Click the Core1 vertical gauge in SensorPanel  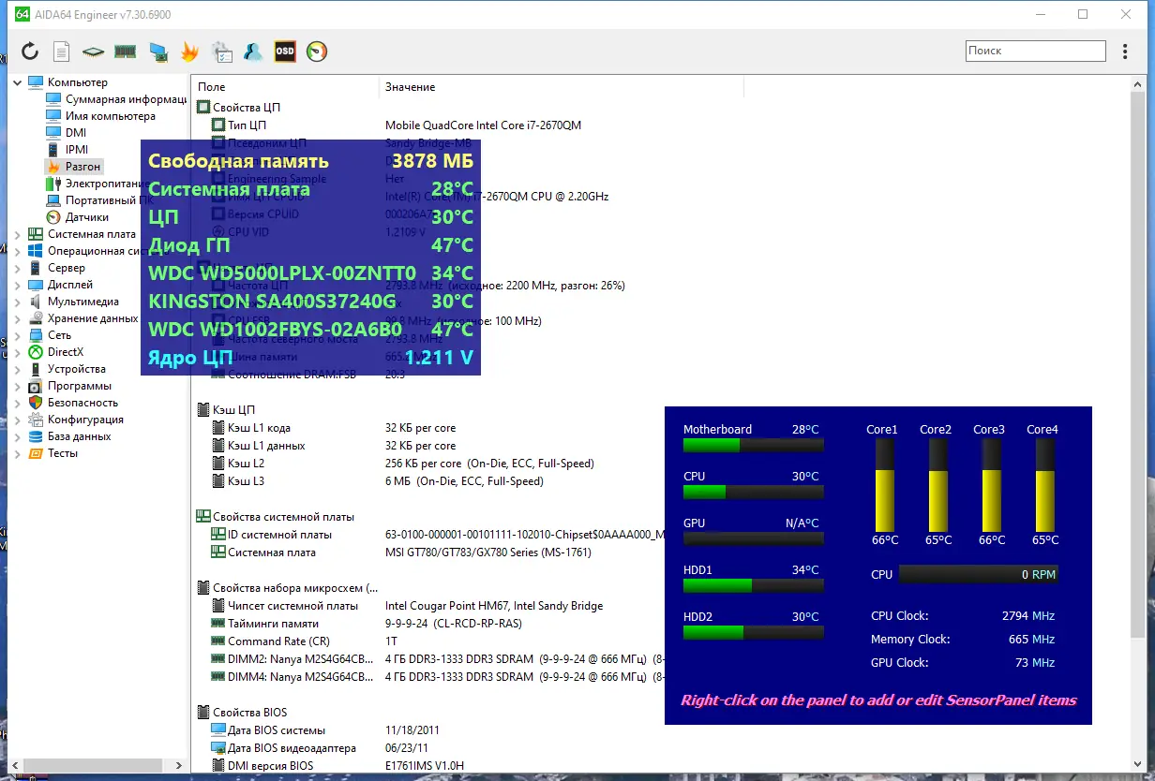[886, 487]
